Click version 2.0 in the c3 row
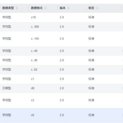The height and width of the screenshot is (123, 123). (62, 100)
